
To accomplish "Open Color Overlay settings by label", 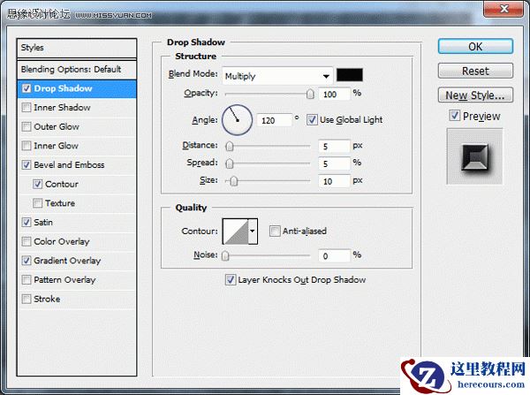I will [62, 241].
